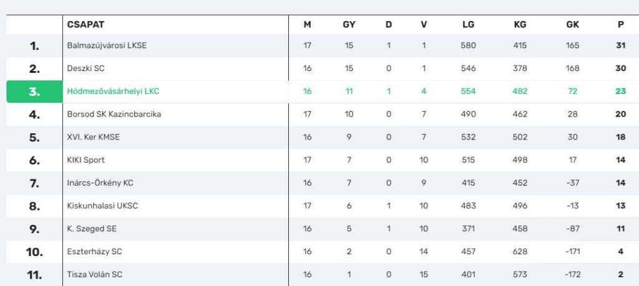Select the highlighted Hódmezővásárhelyi LKC team
Screen dimensions: 639x286
(x=113, y=91)
